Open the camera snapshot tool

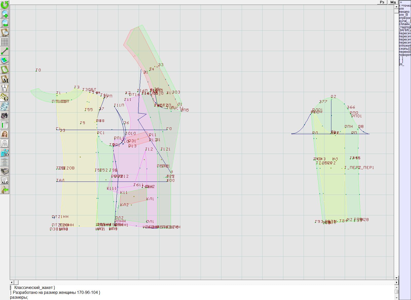coord(5,116)
